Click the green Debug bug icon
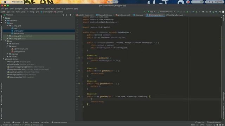 click(187, 12)
